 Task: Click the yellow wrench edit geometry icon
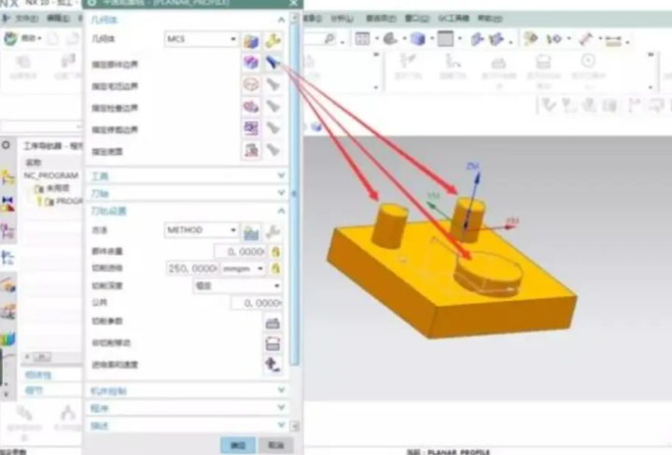click(273, 40)
